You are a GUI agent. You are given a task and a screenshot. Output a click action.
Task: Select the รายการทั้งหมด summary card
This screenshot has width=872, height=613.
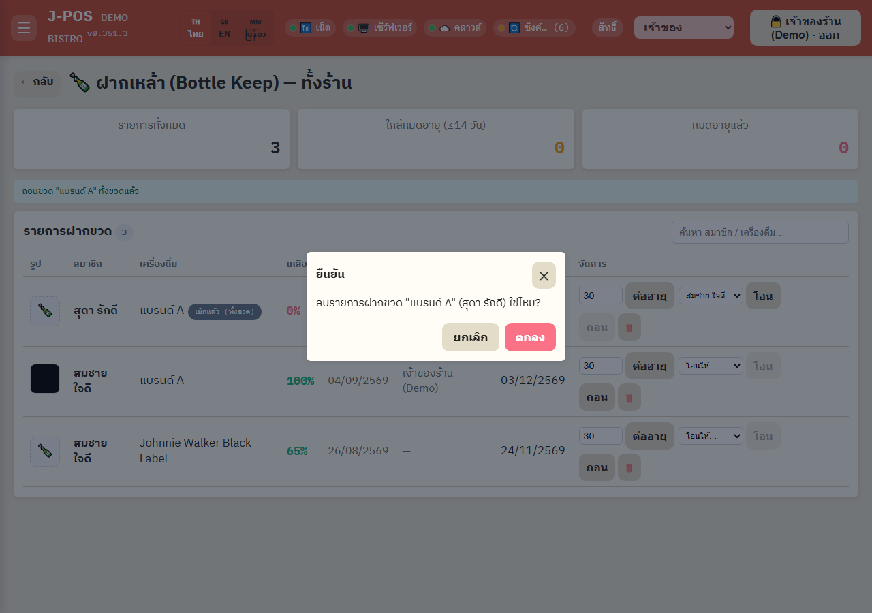tap(151, 139)
